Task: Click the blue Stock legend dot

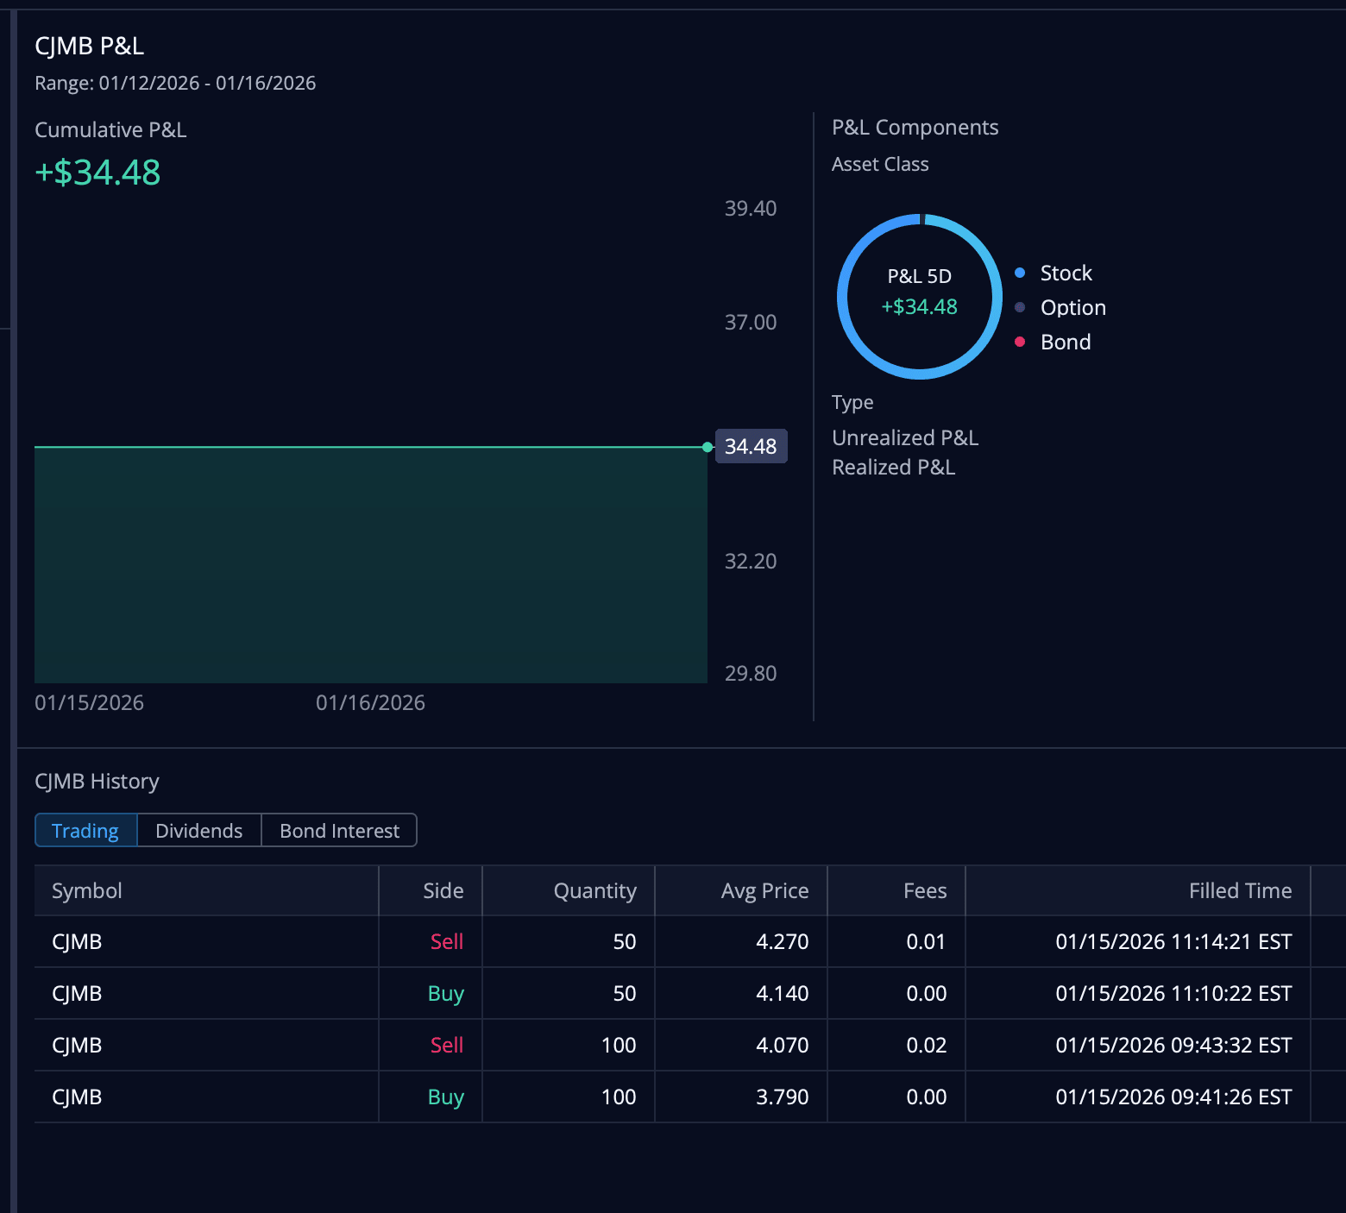Action: point(1020,273)
